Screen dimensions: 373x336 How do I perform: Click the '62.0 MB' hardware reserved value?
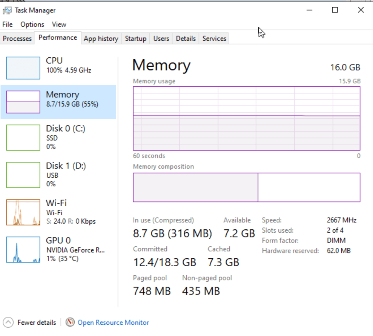click(339, 251)
